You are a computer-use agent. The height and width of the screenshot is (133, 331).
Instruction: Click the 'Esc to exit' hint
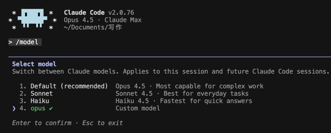pos(103,123)
